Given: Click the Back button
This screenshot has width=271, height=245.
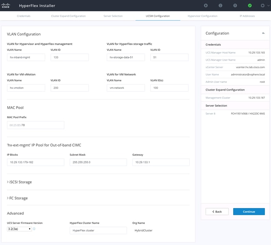Looking at the screenshot, I should [217, 212].
